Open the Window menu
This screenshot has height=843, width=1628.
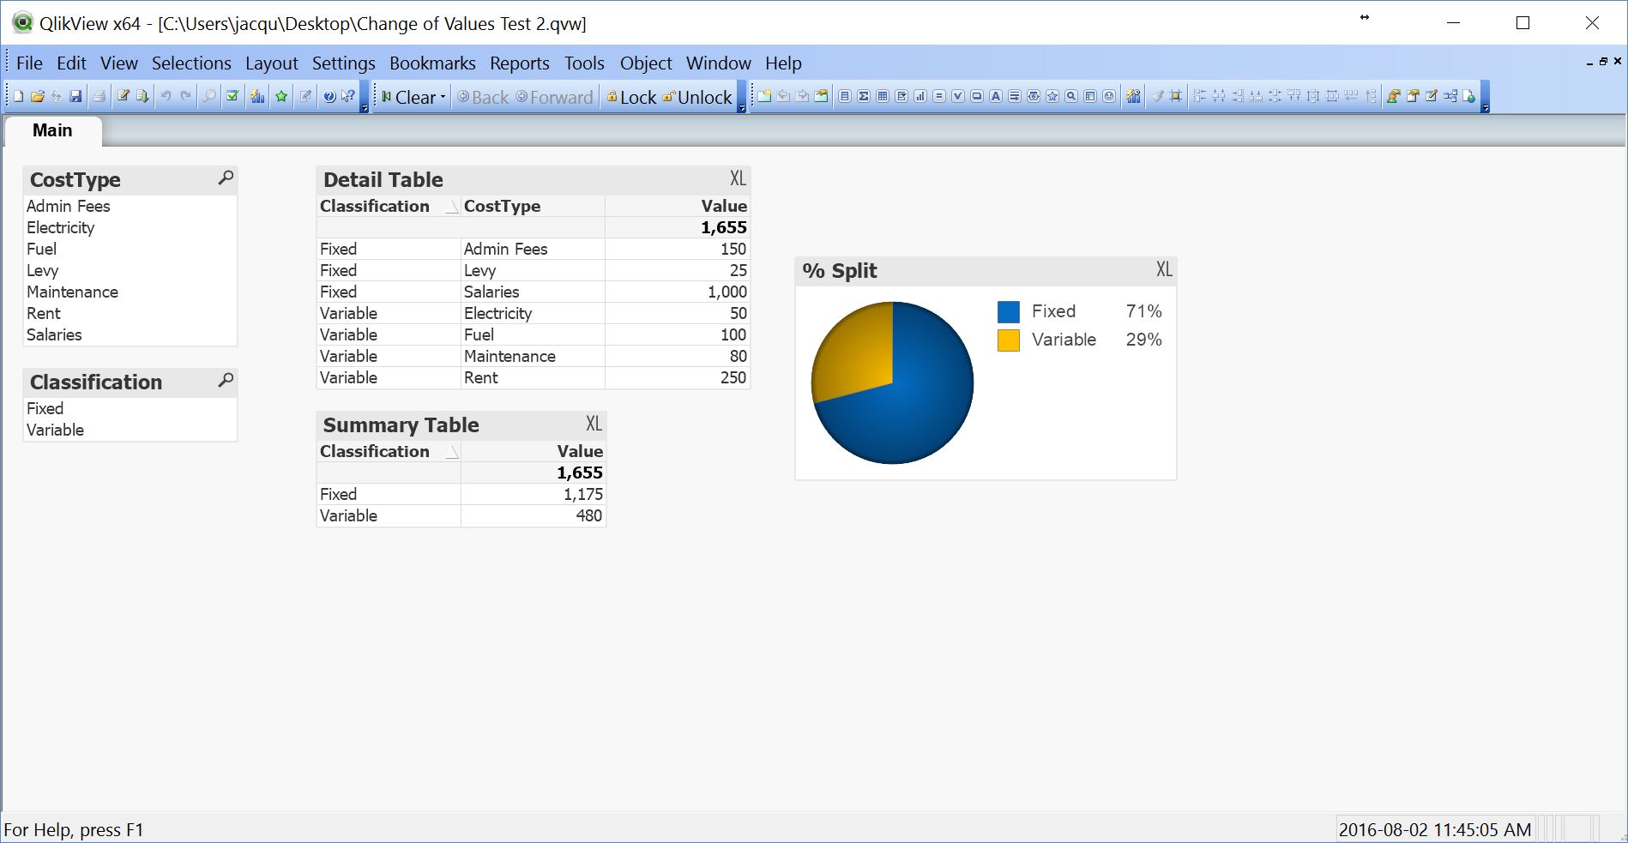point(719,63)
